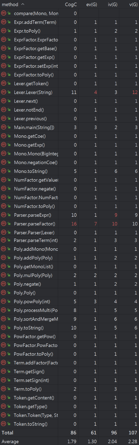Sort by the method column header
This screenshot has width=139, height=445.
click(x=10, y=4)
